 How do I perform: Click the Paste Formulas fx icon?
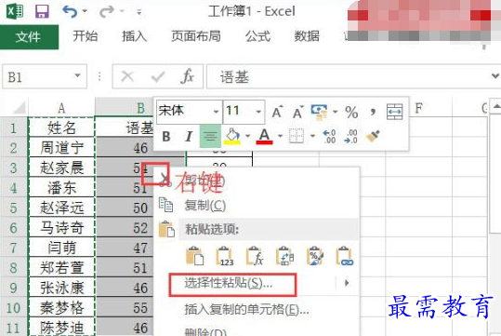tap(255, 256)
